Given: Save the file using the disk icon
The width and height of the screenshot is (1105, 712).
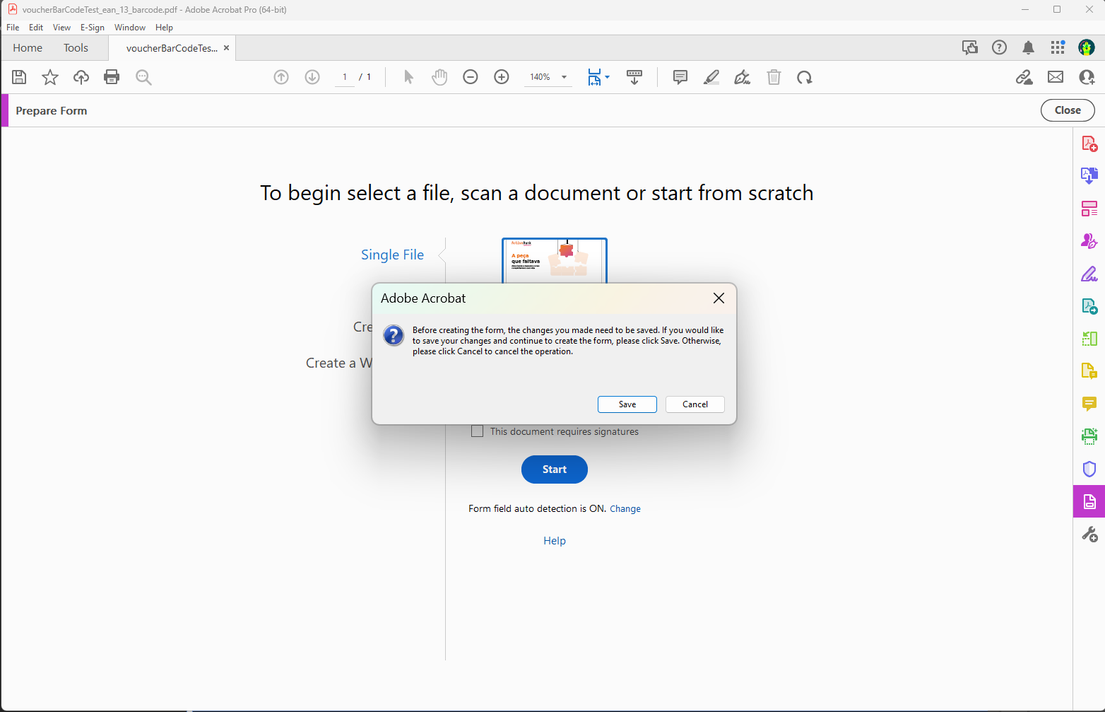Looking at the screenshot, I should tap(19, 77).
